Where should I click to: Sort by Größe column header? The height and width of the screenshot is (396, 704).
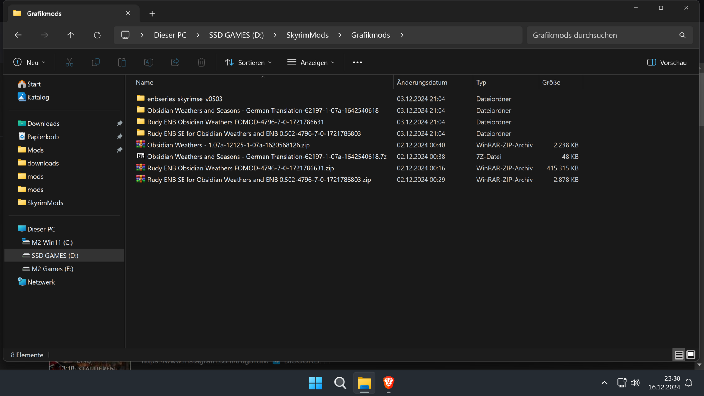pyautogui.click(x=561, y=82)
